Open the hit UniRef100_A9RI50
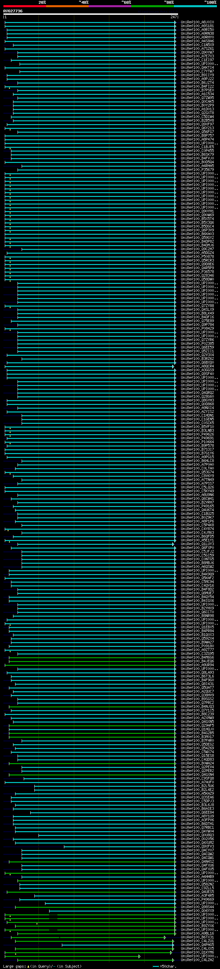220x969 pixels. point(197,30)
